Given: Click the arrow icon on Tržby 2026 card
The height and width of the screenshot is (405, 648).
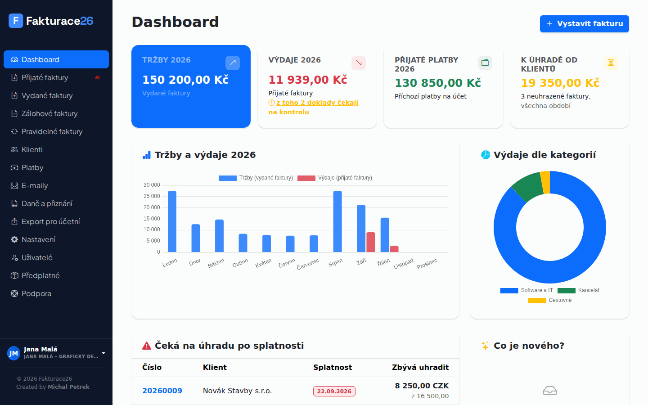Looking at the screenshot, I should point(233,63).
